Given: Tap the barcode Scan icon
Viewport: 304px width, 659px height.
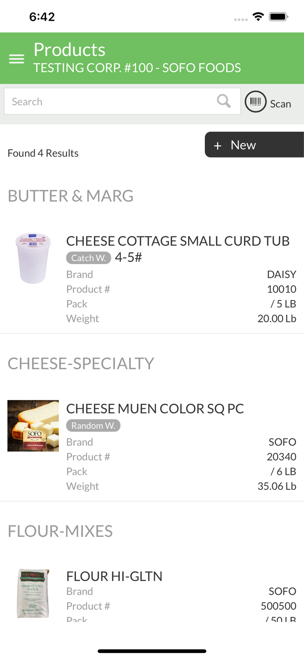Looking at the screenshot, I should pyautogui.click(x=256, y=101).
